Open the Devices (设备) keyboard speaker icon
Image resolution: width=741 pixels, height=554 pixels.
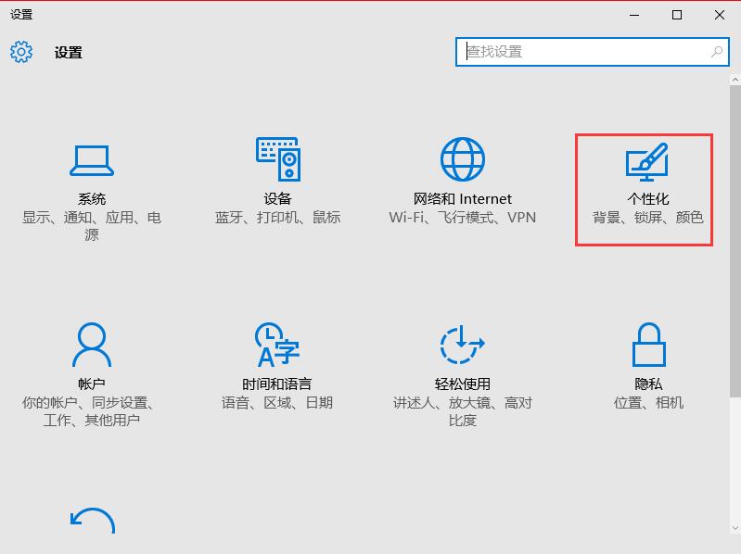click(x=278, y=159)
